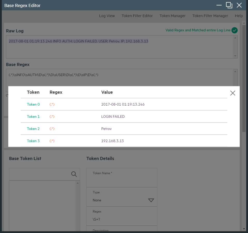
Task: Click the green valid regex checkmark icon
Action: [235, 30]
